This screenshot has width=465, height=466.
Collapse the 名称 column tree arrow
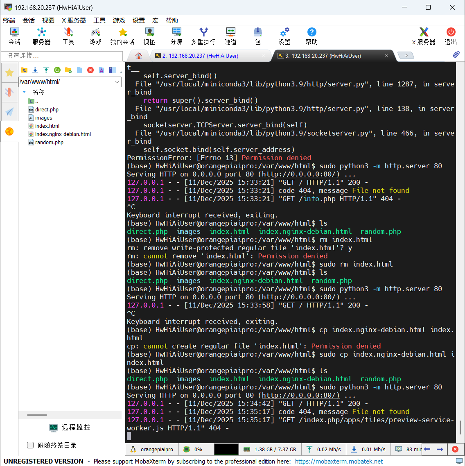tap(24, 92)
